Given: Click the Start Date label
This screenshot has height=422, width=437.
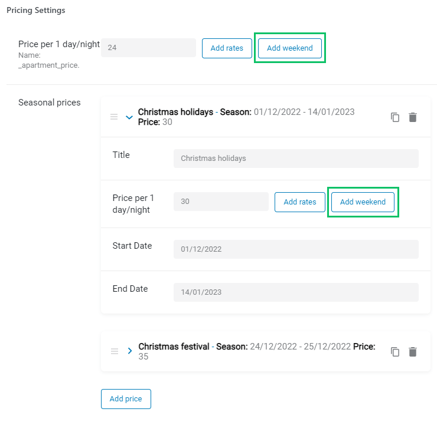Looking at the screenshot, I should pos(132,246).
